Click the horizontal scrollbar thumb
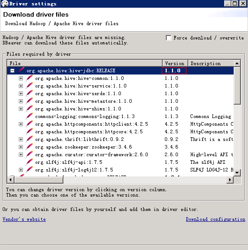248x250 pixels. (x=39, y=180)
